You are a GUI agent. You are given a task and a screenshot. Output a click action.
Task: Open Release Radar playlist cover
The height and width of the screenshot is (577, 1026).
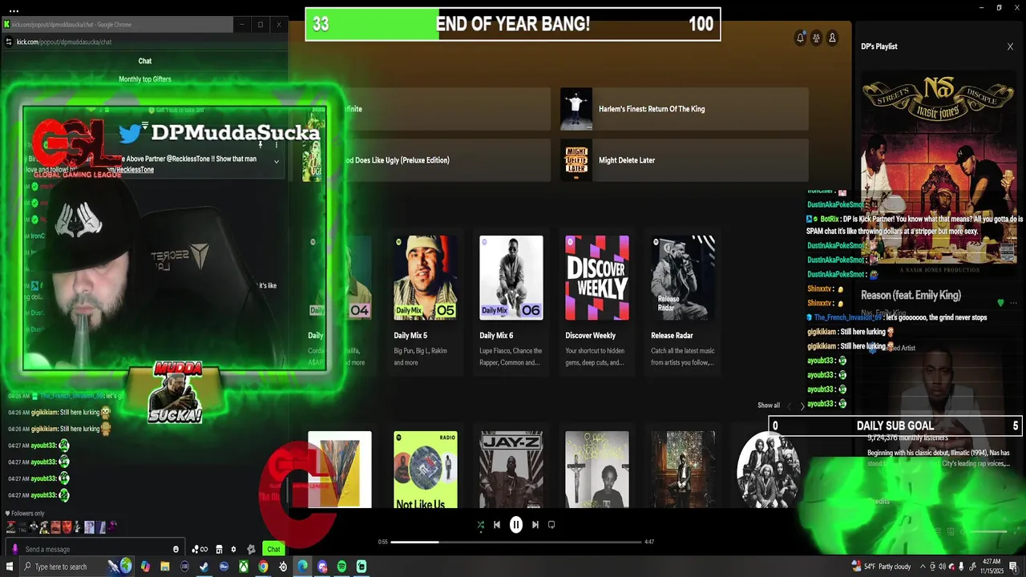(x=683, y=277)
